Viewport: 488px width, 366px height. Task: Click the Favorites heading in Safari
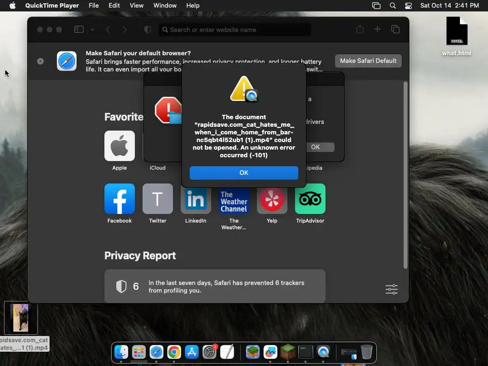(x=124, y=117)
